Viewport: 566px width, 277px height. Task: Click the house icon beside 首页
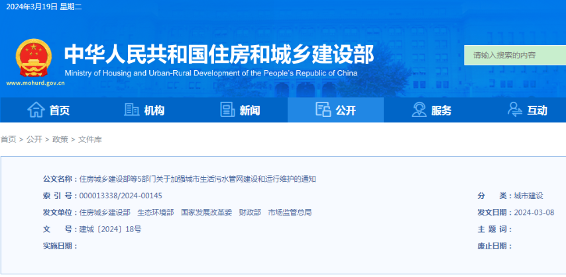click(35, 110)
